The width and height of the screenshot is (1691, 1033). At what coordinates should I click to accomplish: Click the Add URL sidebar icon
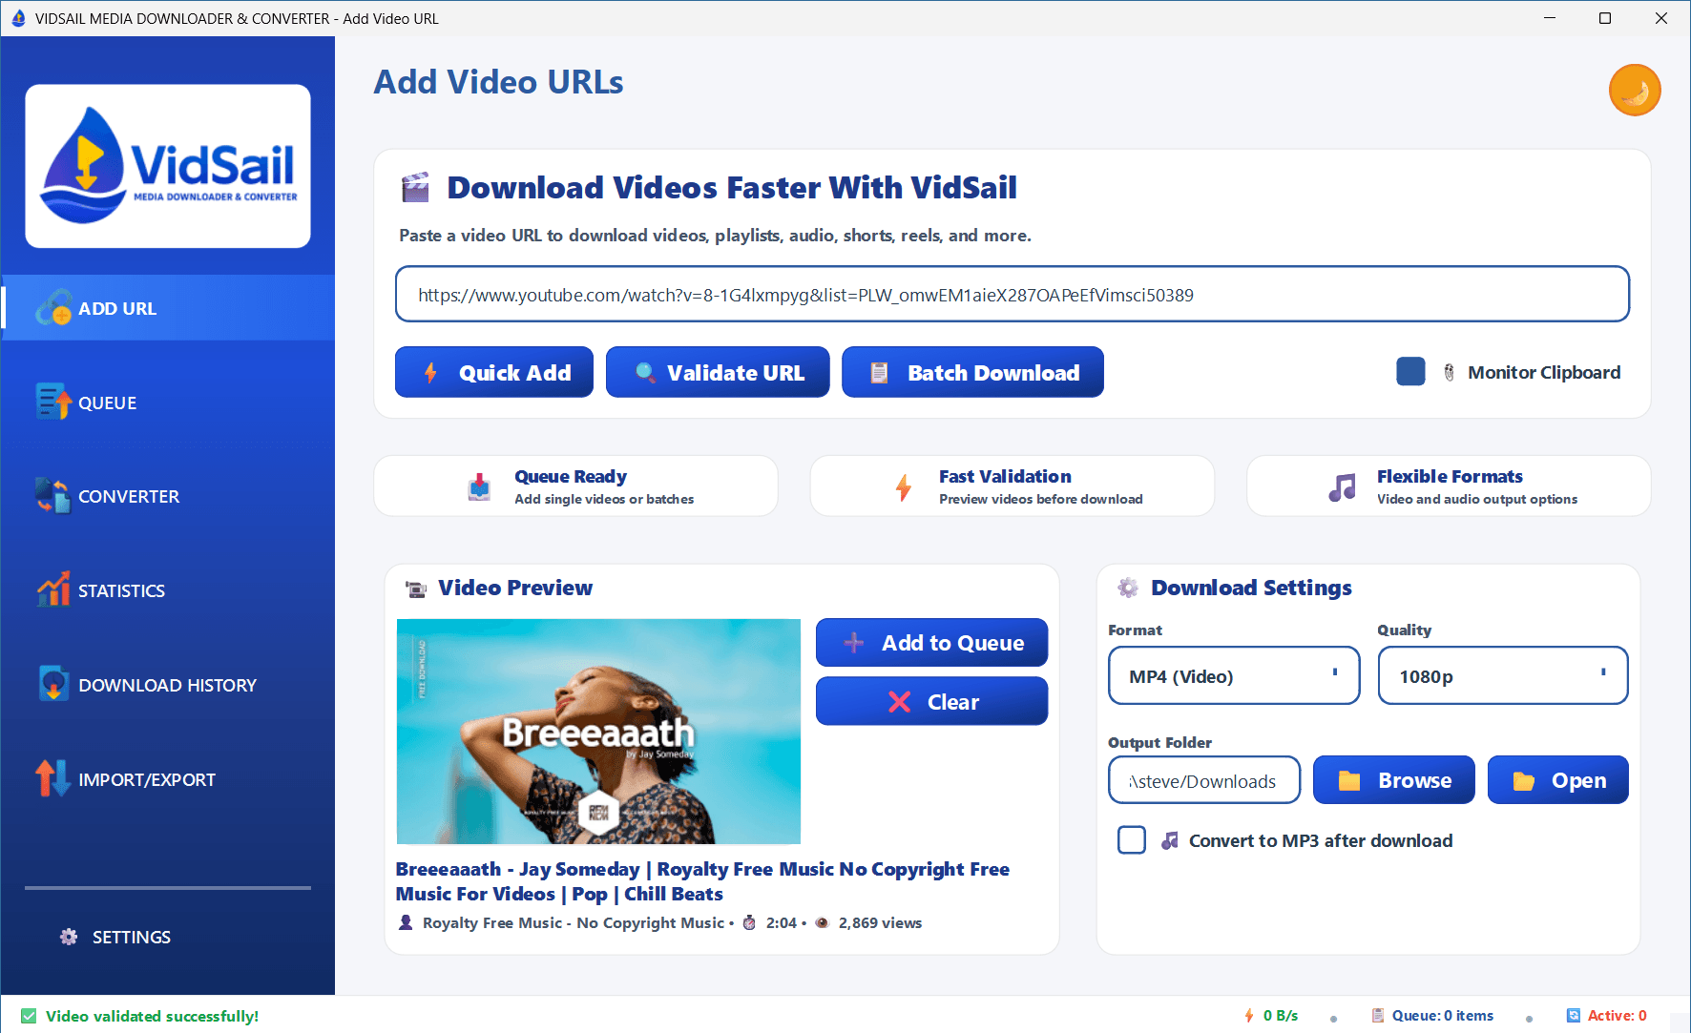tap(53, 308)
